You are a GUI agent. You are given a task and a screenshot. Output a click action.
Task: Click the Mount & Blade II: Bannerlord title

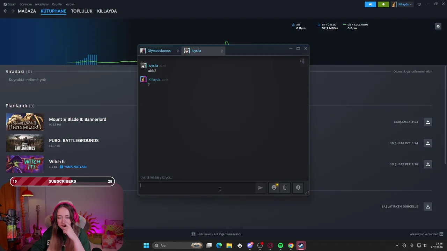pyautogui.click(x=78, y=119)
